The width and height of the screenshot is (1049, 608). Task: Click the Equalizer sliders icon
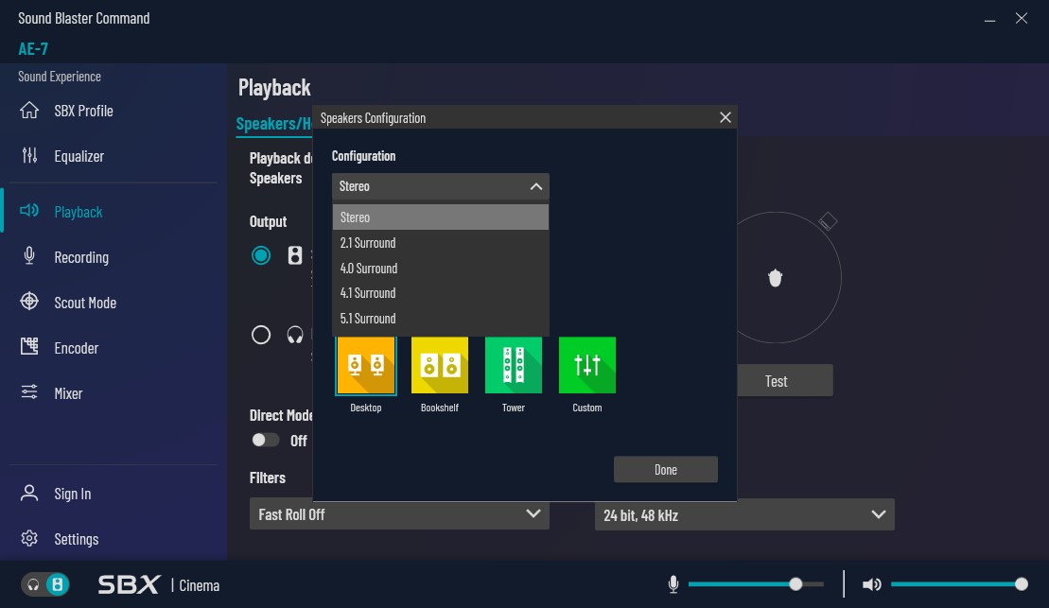29,155
